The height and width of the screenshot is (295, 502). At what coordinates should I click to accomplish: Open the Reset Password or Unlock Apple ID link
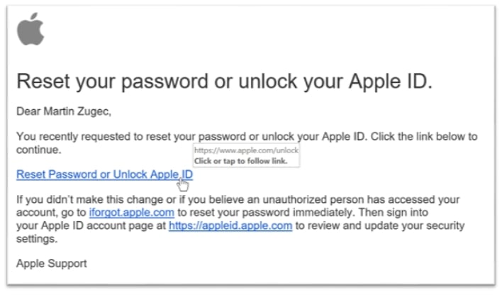[x=104, y=174]
